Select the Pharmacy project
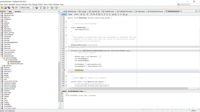 7,44
